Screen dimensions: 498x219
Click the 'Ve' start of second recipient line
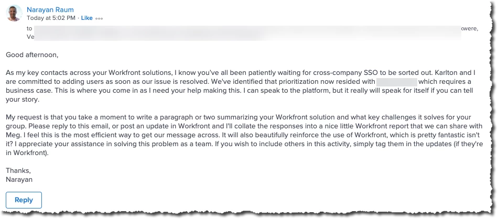30,37
